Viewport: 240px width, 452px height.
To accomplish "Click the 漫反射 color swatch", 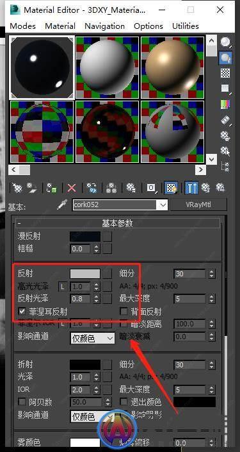I will [85, 237].
